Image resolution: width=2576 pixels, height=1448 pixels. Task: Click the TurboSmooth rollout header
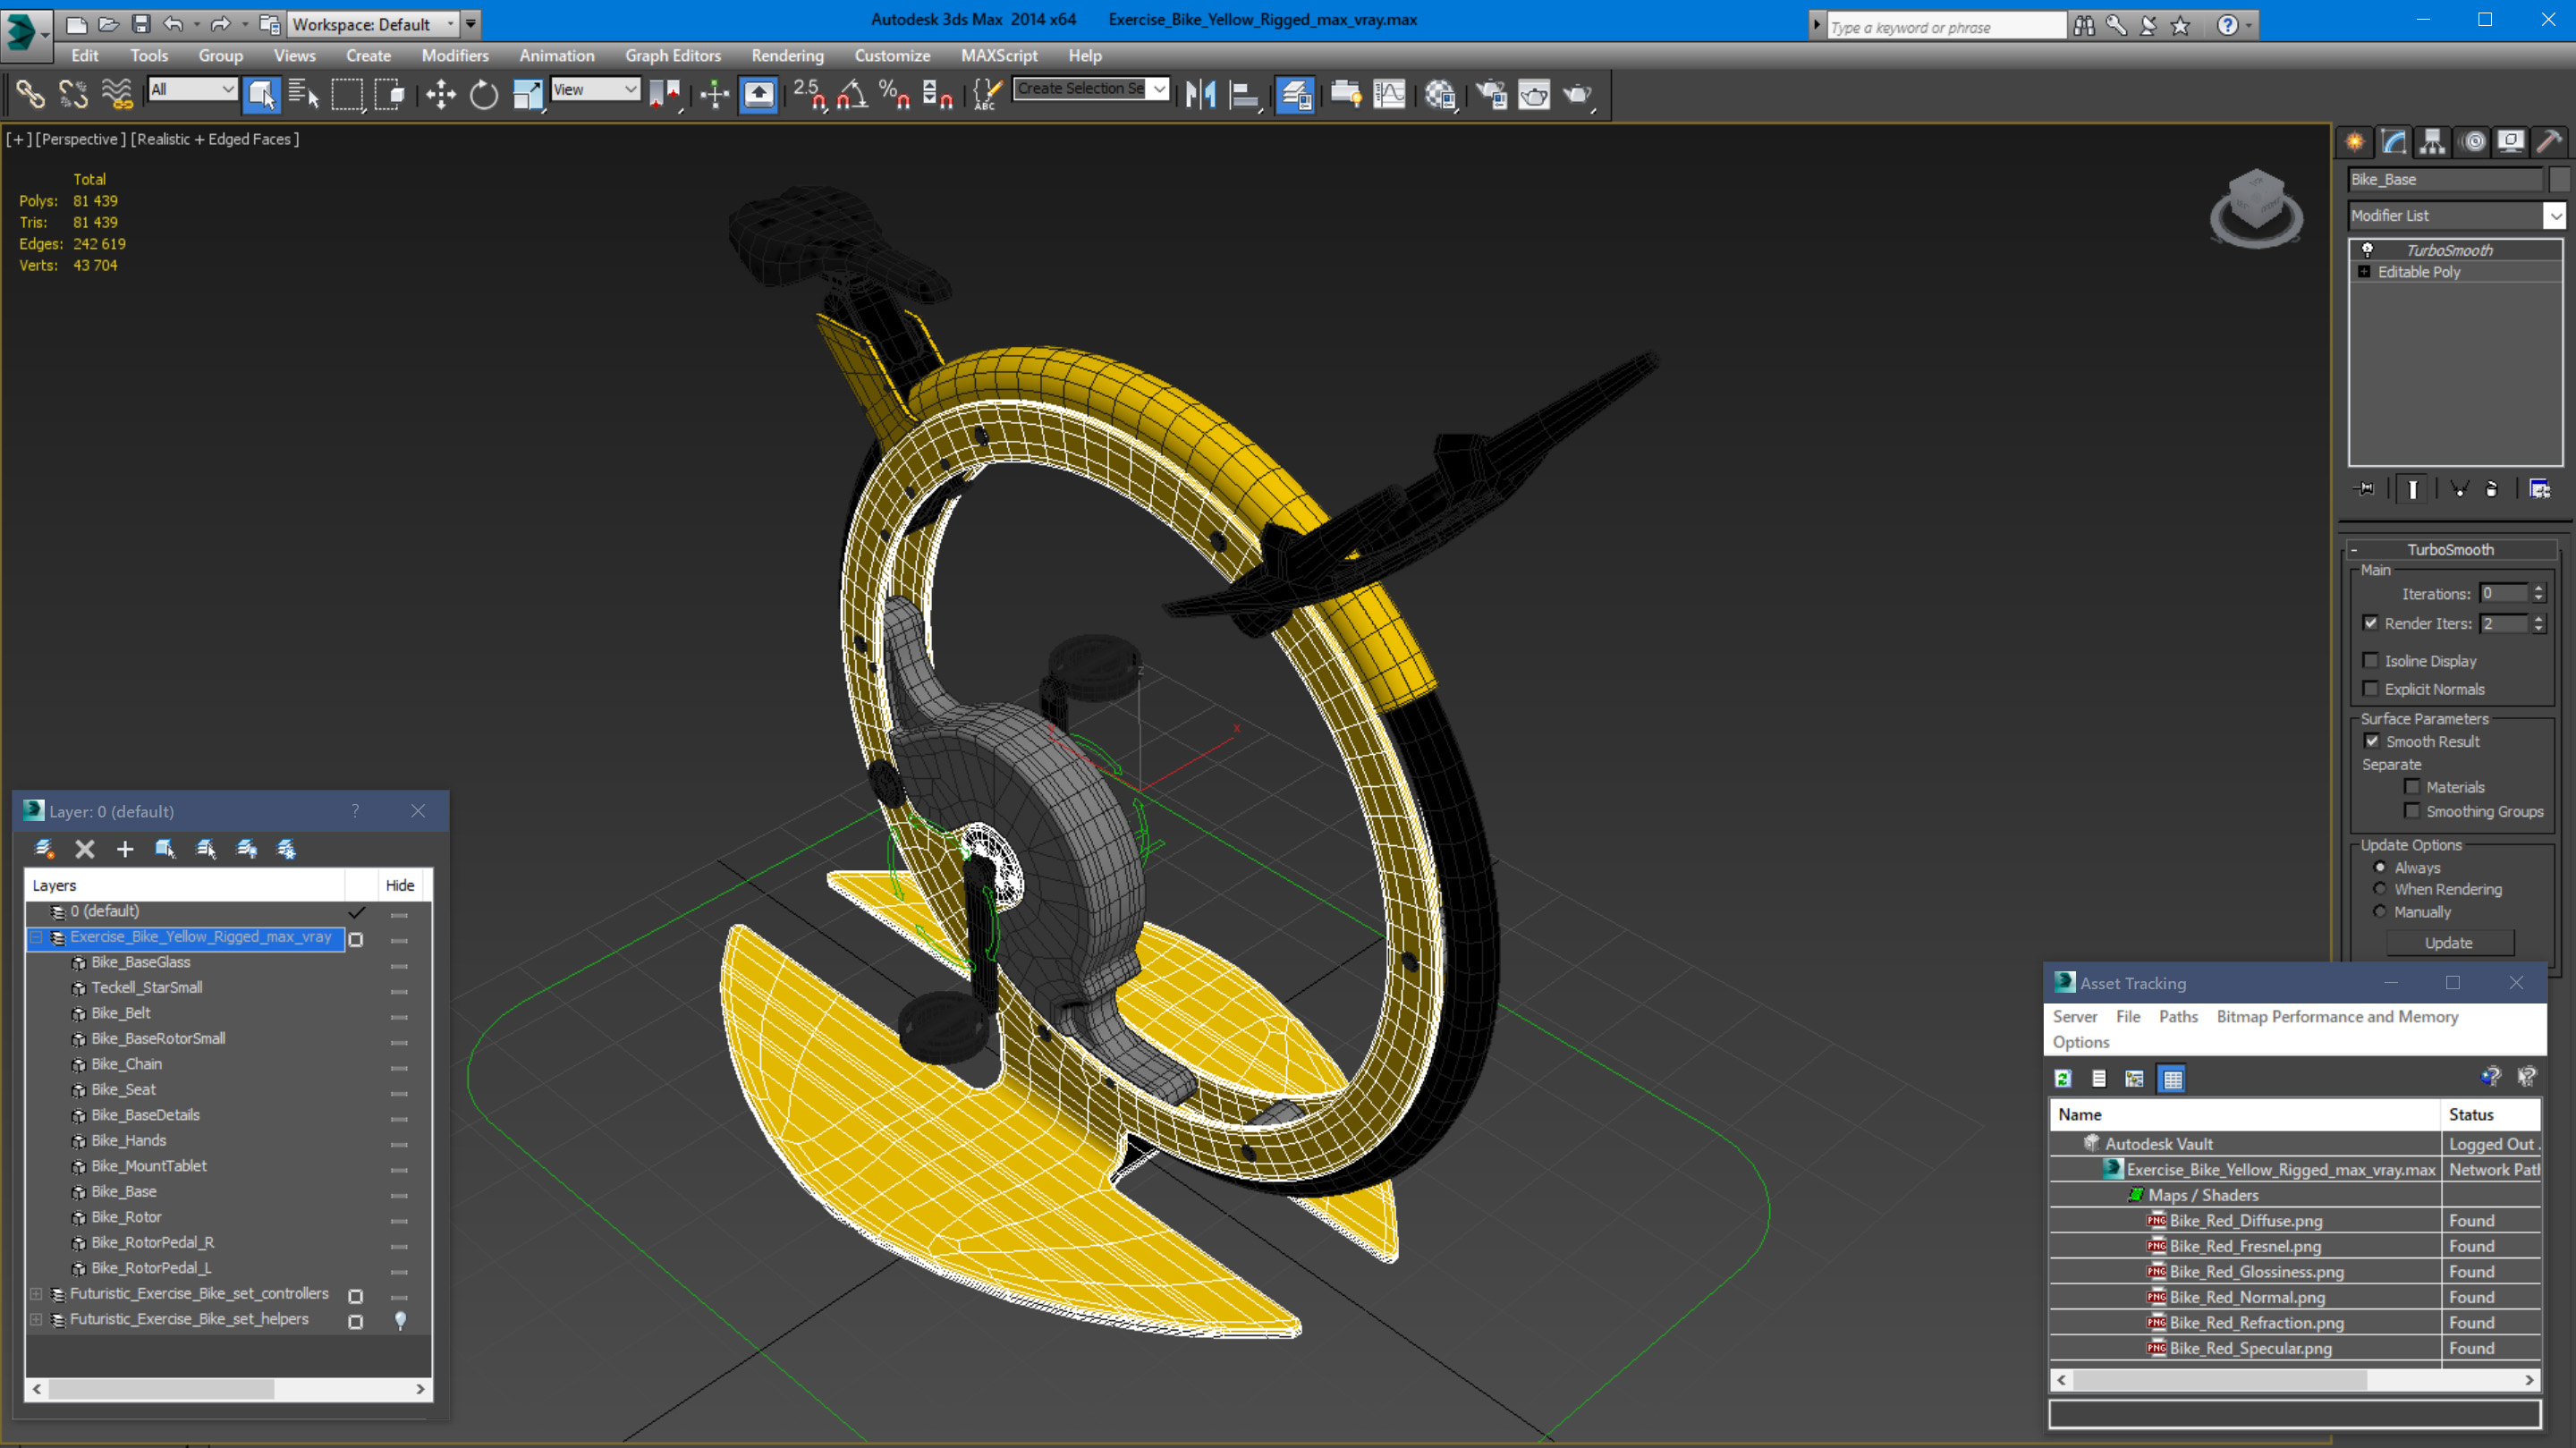coord(2450,550)
